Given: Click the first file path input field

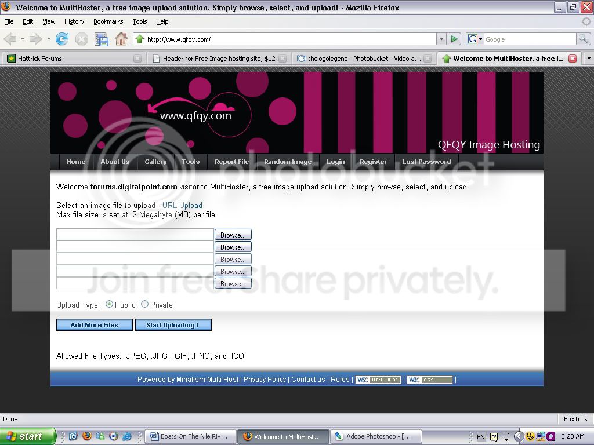Looking at the screenshot, I should click(x=135, y=234).
